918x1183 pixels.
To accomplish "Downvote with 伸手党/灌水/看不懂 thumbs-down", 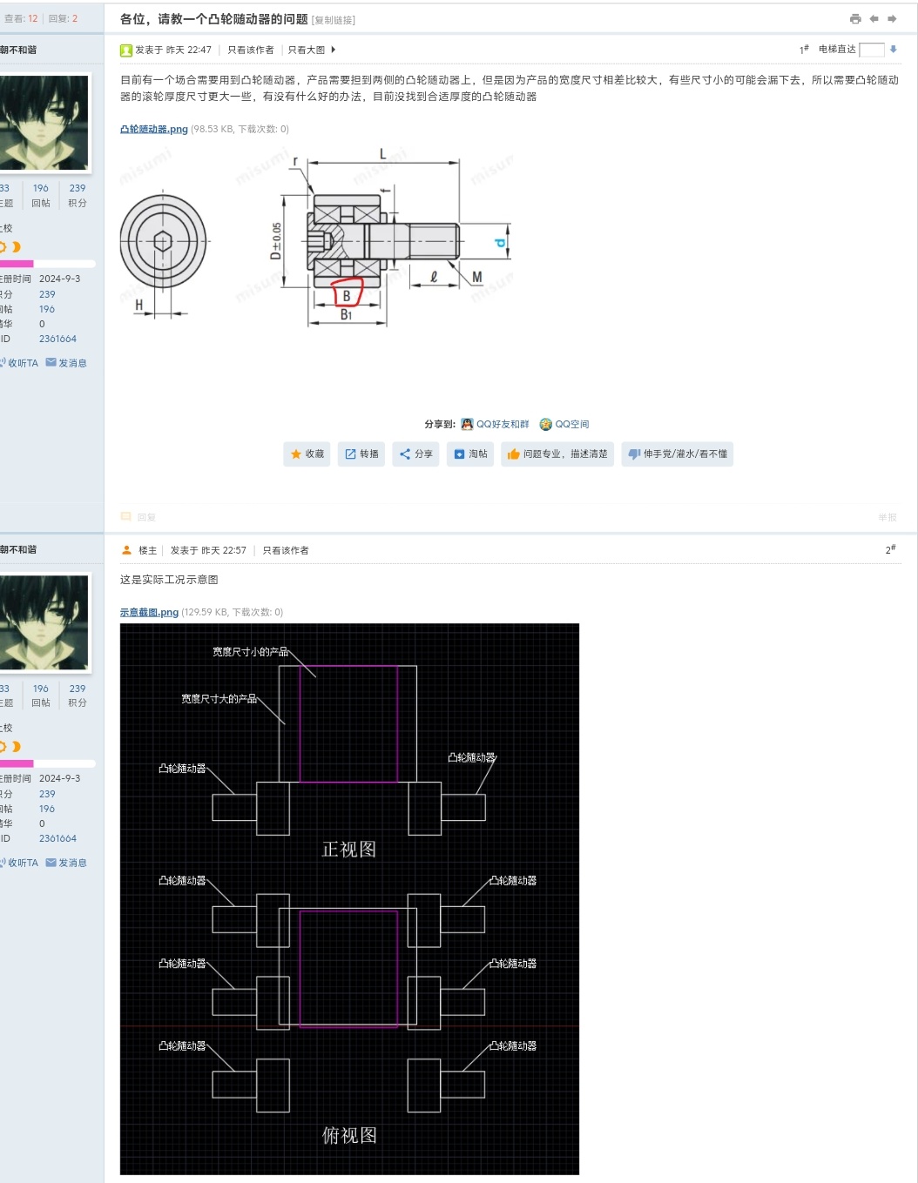I will tap(677, 454).
